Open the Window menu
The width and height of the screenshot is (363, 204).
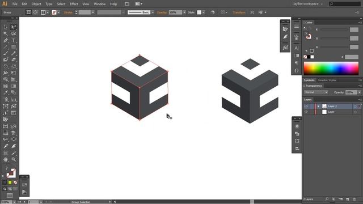100,4
